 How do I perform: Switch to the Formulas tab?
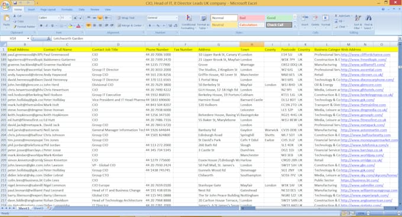pos(67,9)
